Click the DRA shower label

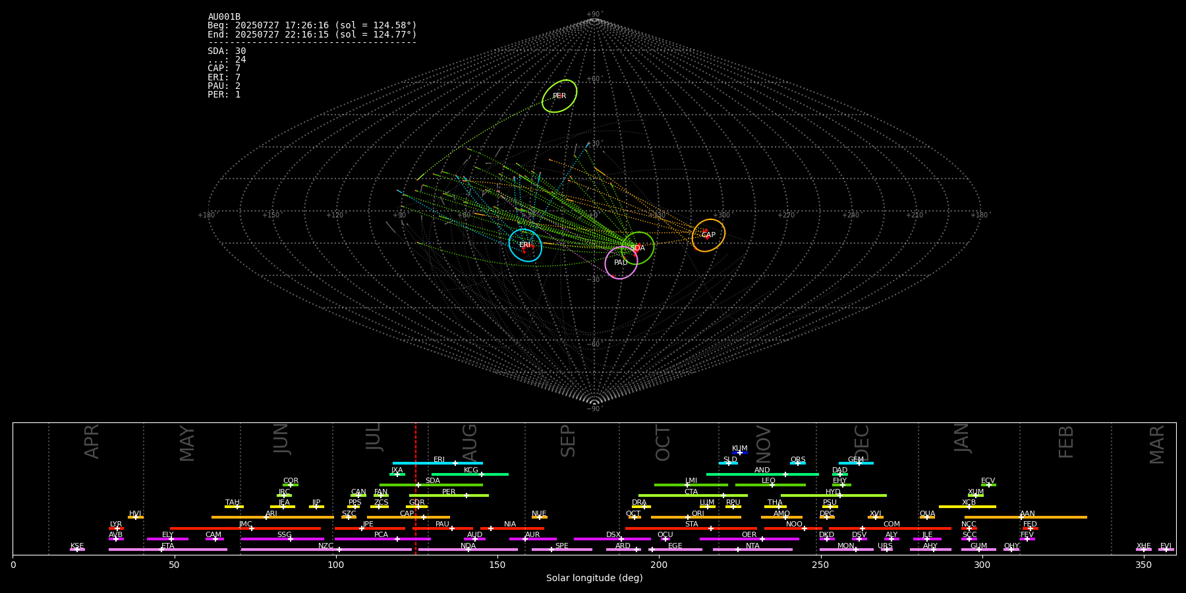coord(639,503)
